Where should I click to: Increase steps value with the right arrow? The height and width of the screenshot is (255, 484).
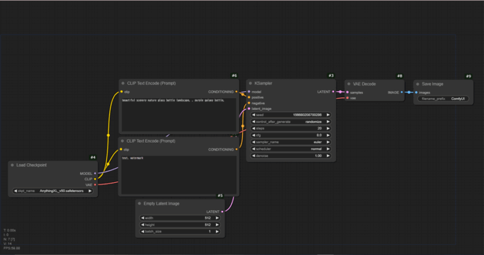pyautogui.click(x=329, y=128)
